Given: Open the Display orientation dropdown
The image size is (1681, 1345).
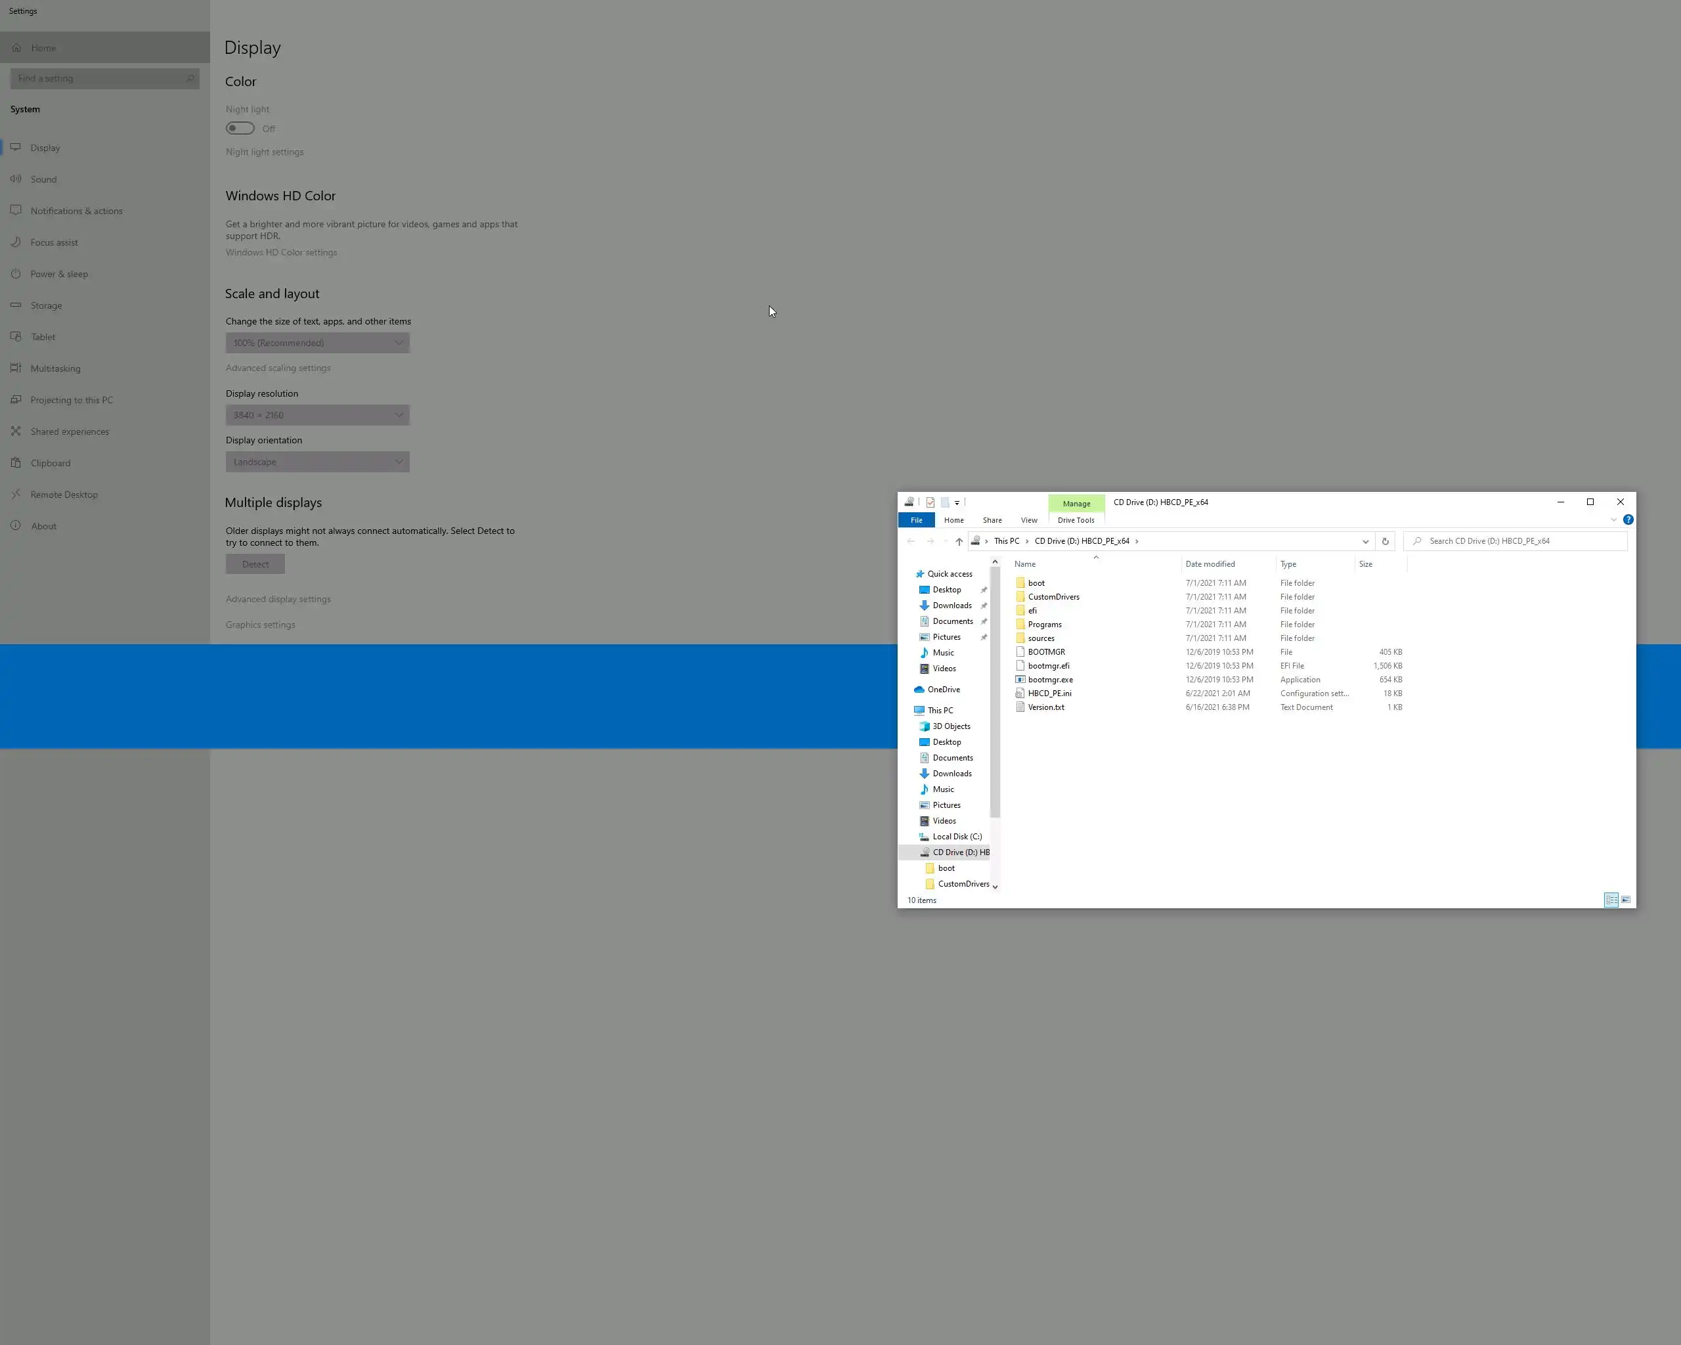Looking at the screenshot, I should [x=317, y=462].
